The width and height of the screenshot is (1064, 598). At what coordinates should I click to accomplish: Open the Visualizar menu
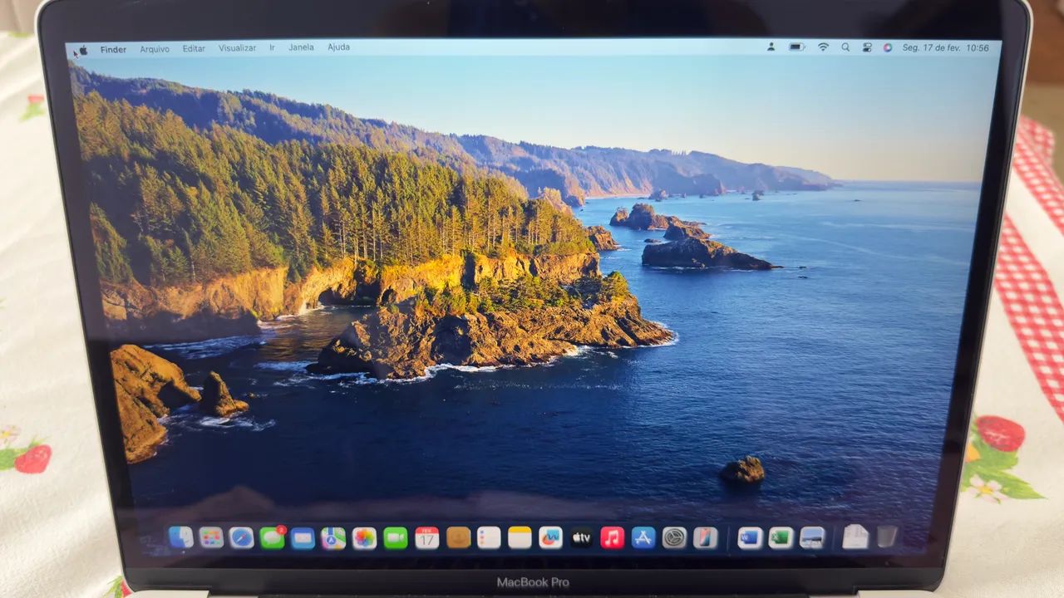click(238, 48)
